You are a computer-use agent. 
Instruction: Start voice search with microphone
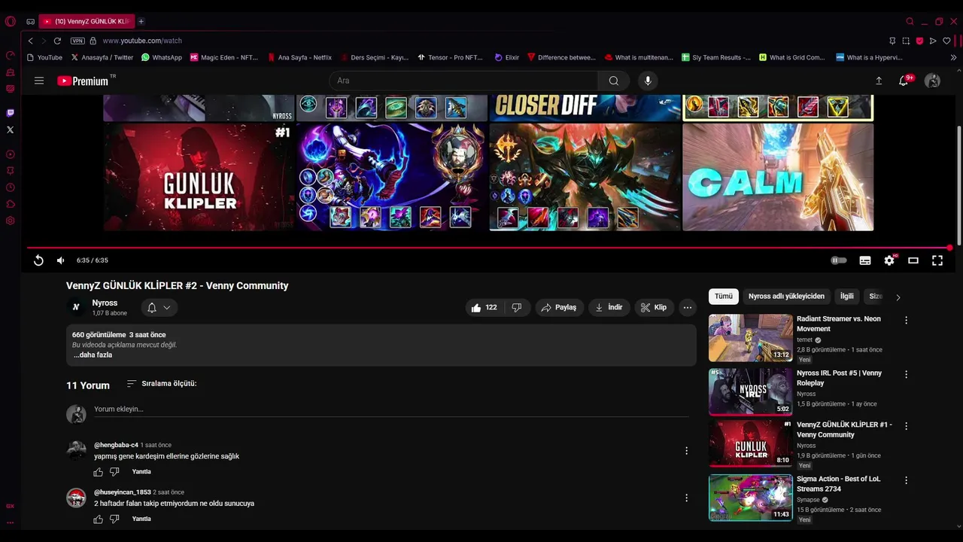[647, 81]
